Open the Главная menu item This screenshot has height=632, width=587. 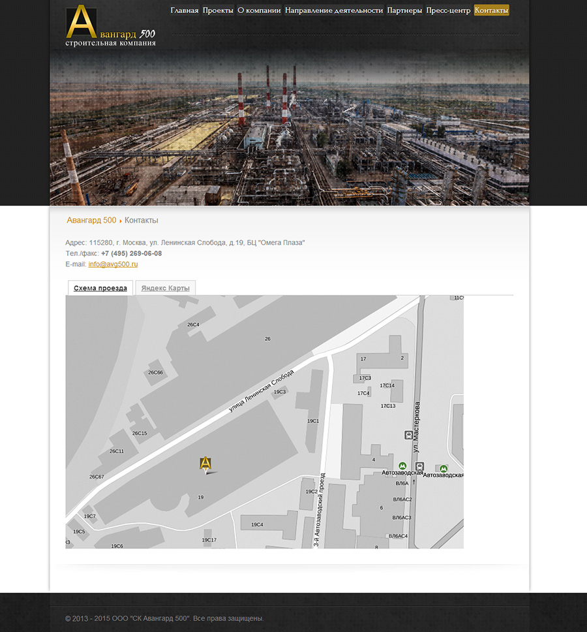pyautogui.click(x=184, y=10)
